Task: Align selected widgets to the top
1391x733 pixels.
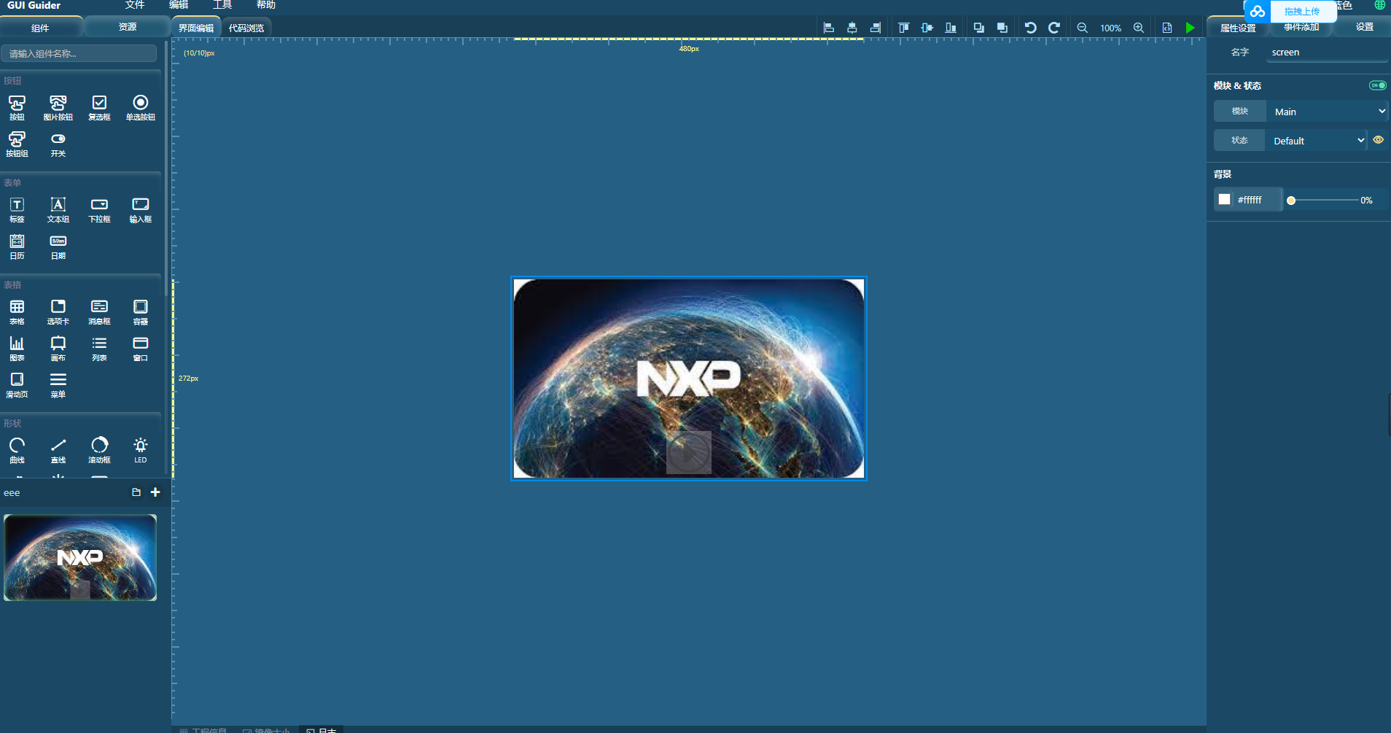Action: (x=904, y=28)
